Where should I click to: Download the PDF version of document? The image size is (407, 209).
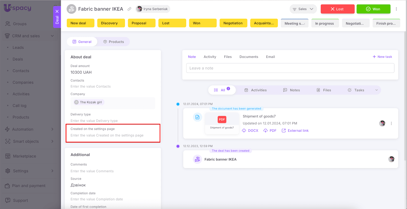[270, 131]
